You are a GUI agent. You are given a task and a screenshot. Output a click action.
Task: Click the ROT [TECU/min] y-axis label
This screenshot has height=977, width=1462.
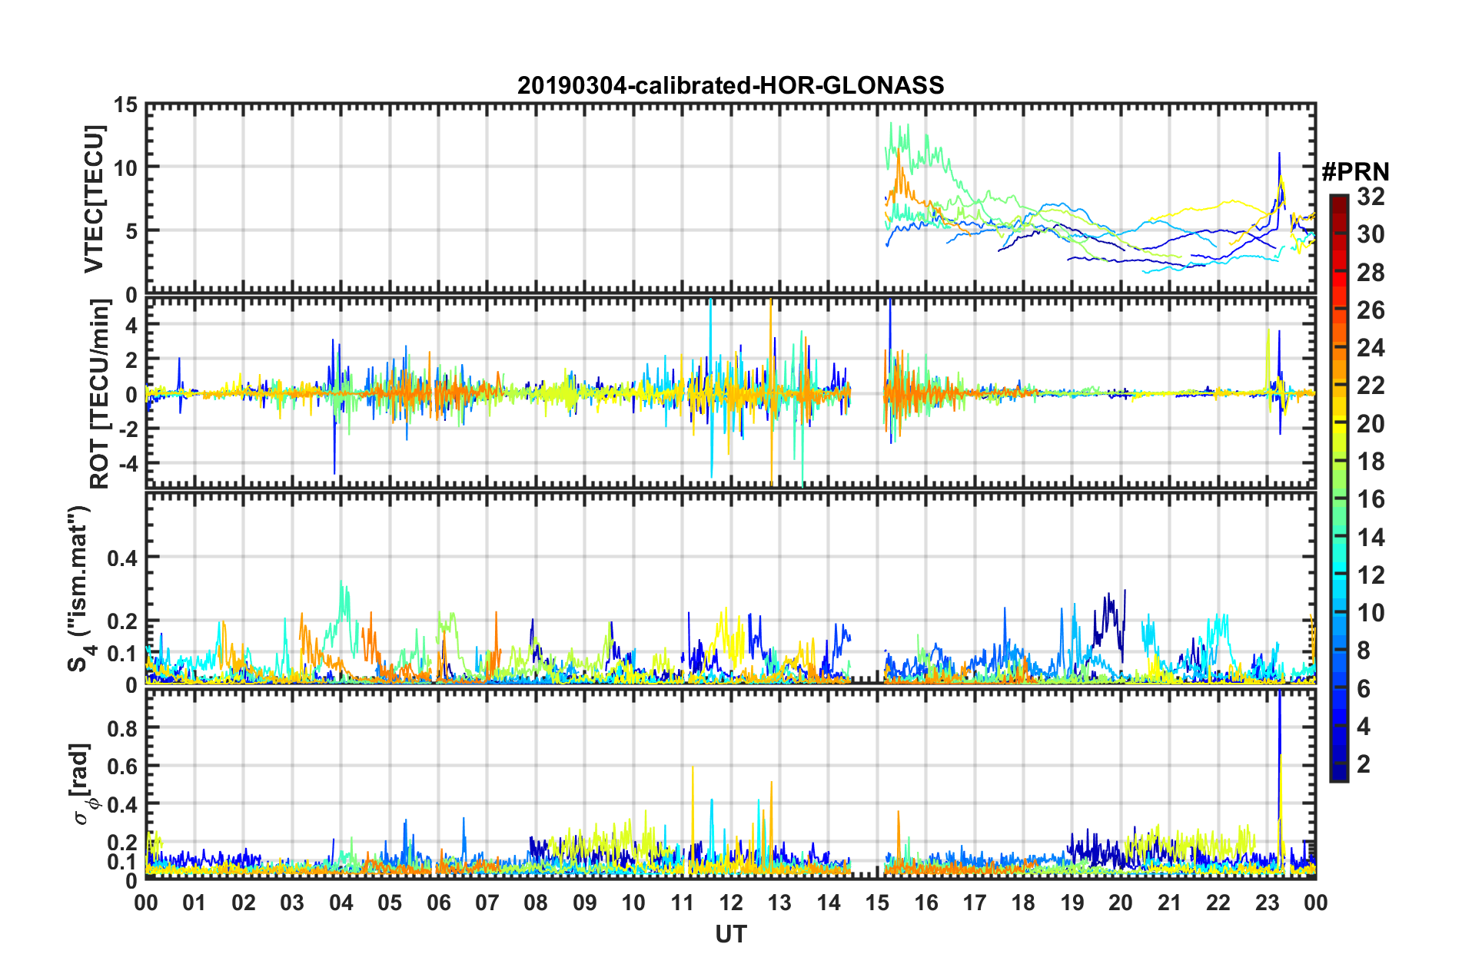coord(99,393)
